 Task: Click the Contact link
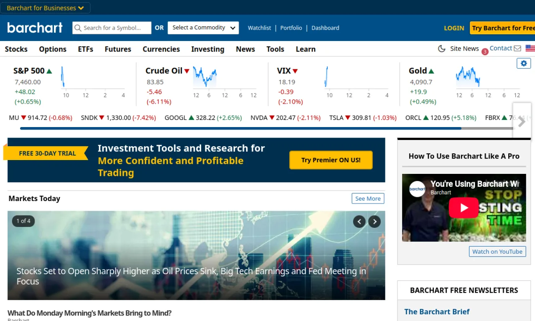point(501,48)
